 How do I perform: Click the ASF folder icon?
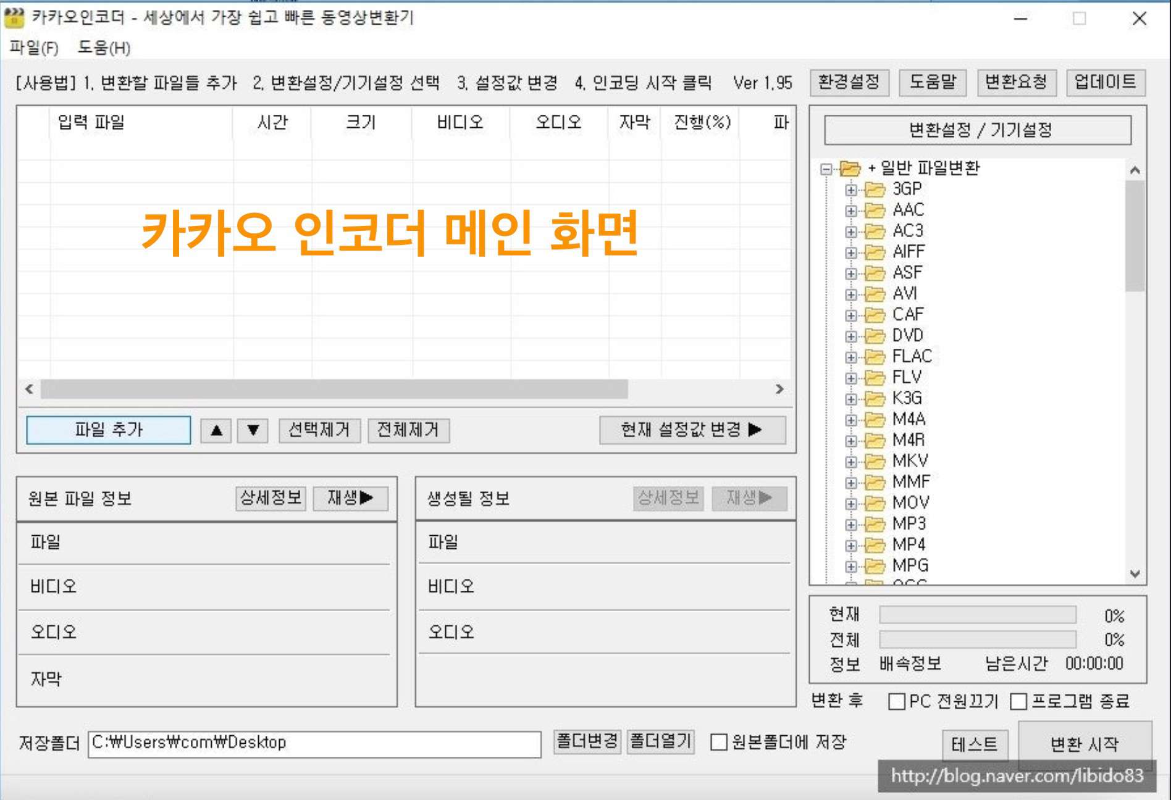pos(875,273)
